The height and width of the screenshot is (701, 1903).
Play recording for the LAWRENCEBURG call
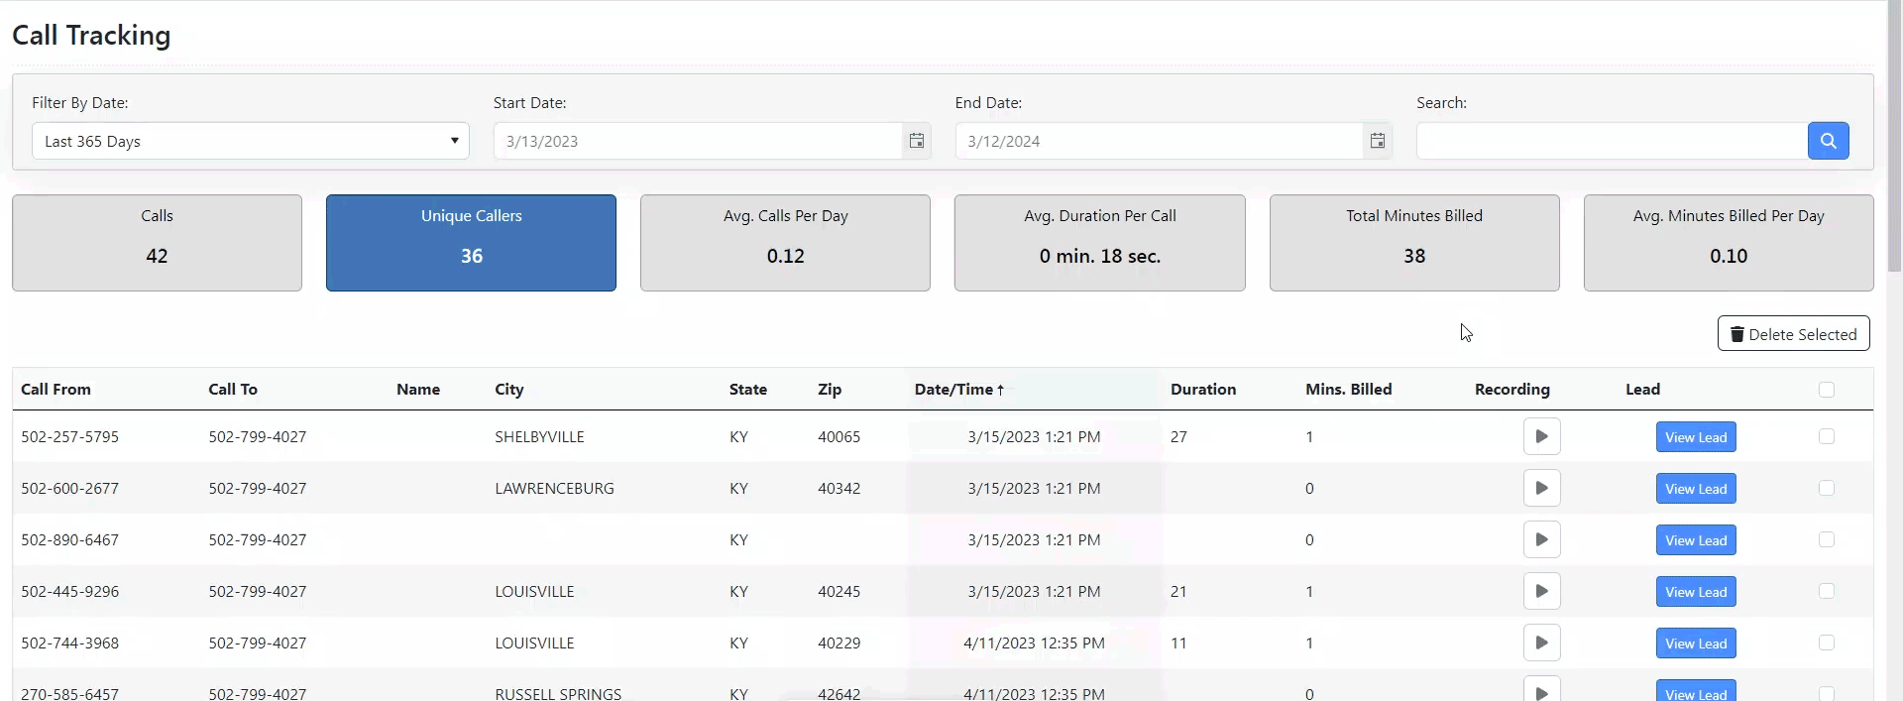pos(1541,489)
